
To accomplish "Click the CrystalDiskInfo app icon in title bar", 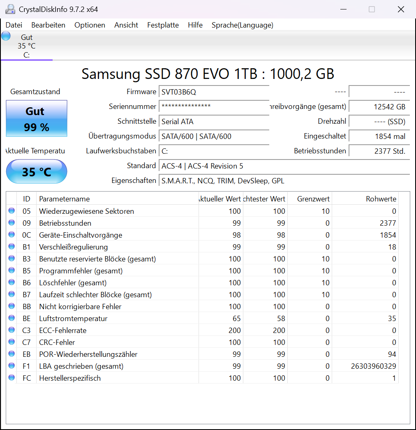I will (x=10, y=9).
